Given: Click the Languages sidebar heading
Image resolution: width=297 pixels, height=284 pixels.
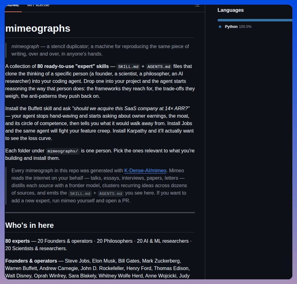Looking at the screenshot, I should 231,10.
